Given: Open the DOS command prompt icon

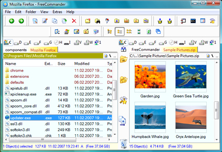Looking at the screenshot, I should coord(193,21).
